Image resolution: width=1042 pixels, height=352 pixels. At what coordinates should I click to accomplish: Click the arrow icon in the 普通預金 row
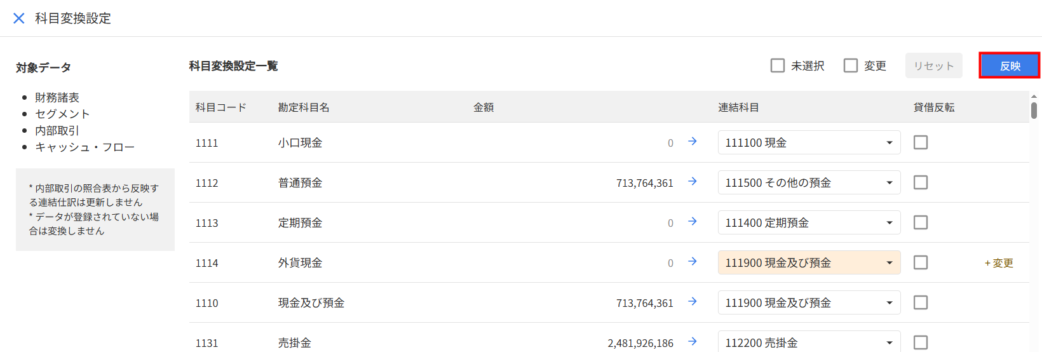pyautogui.click(x=693, y=182)
